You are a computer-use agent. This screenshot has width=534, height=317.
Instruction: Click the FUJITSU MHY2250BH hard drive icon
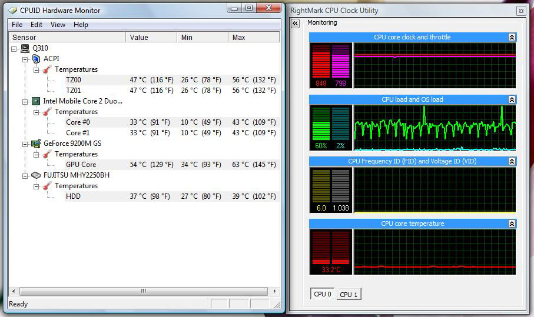36,175
